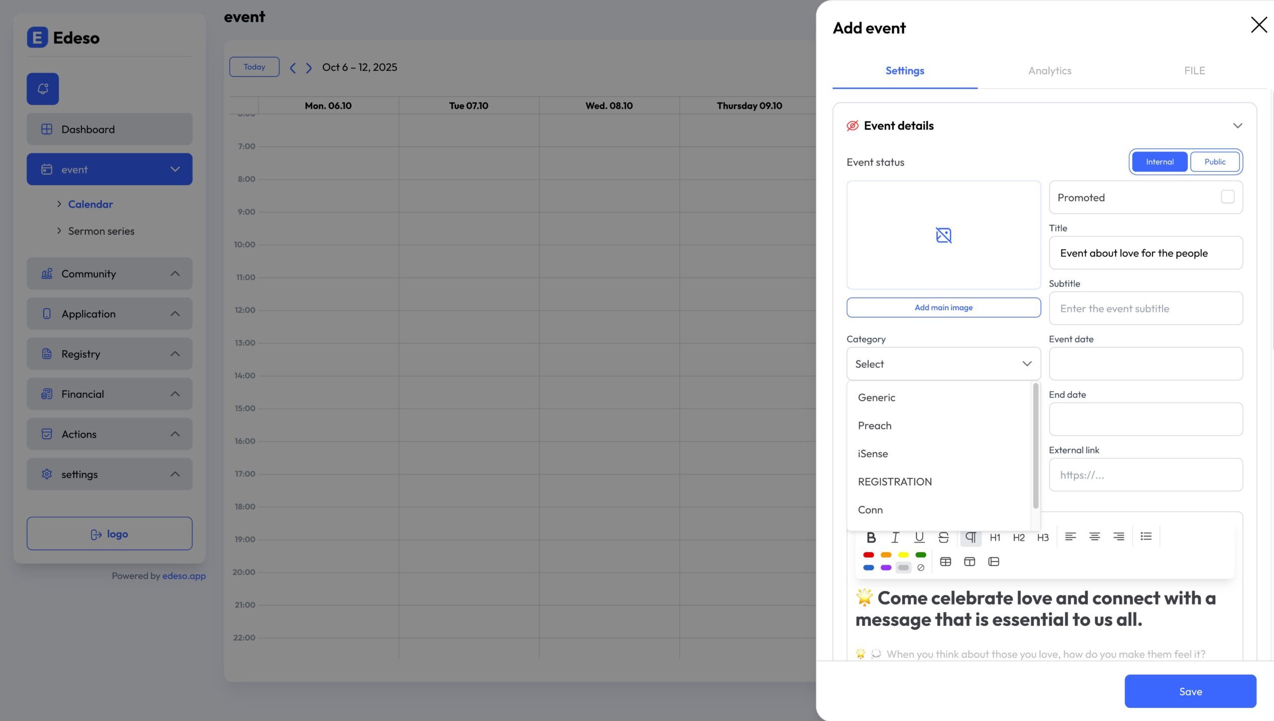This screenshot has width=1274, height=721.
Task: Apply italic formatting in editor toolbar
Action: coord(895,537)
